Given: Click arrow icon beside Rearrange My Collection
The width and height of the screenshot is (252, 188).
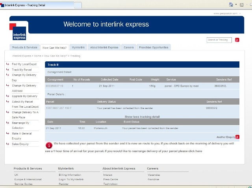Looking at the screenshot, I should 7,123.
